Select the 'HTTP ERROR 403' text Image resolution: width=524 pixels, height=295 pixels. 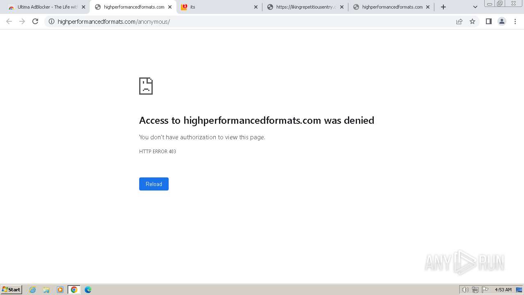[x=158, y=152]
